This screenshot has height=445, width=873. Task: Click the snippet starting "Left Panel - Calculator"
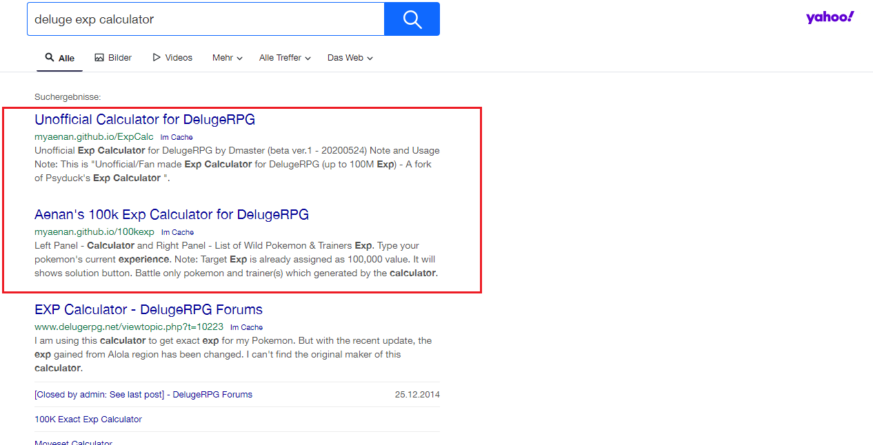click(236, 260)
